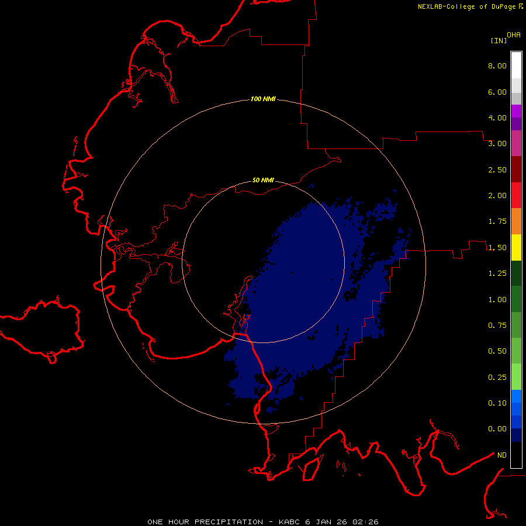Pick the orange swatch beside 1.75
Image resolution: width=526 pixels, height=526 pixels.
(x=516, y=222)
